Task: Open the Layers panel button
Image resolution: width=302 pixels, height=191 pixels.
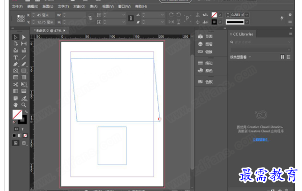Action: coord(205,44)
